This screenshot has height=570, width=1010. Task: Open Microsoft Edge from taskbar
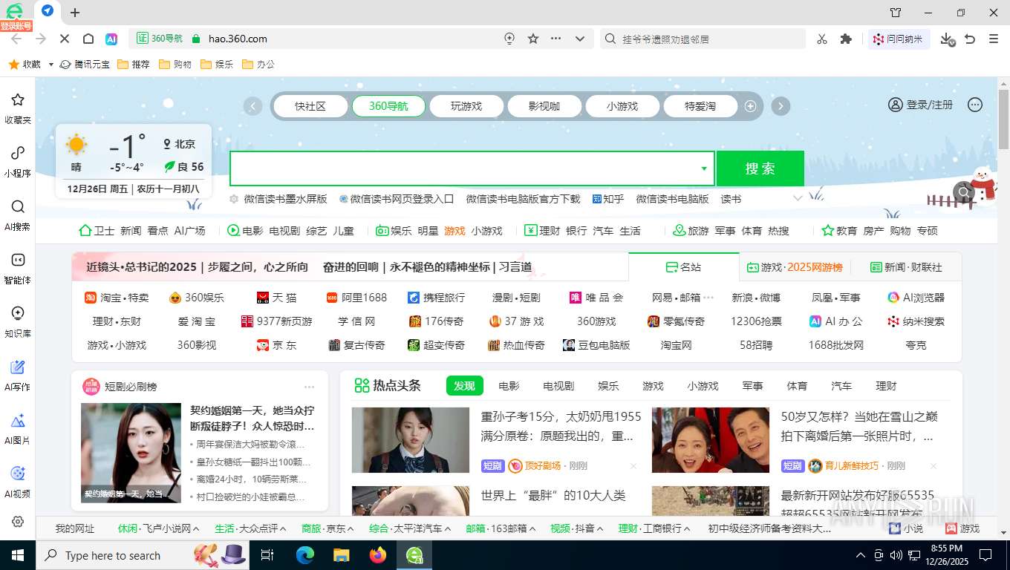point(305,554)
